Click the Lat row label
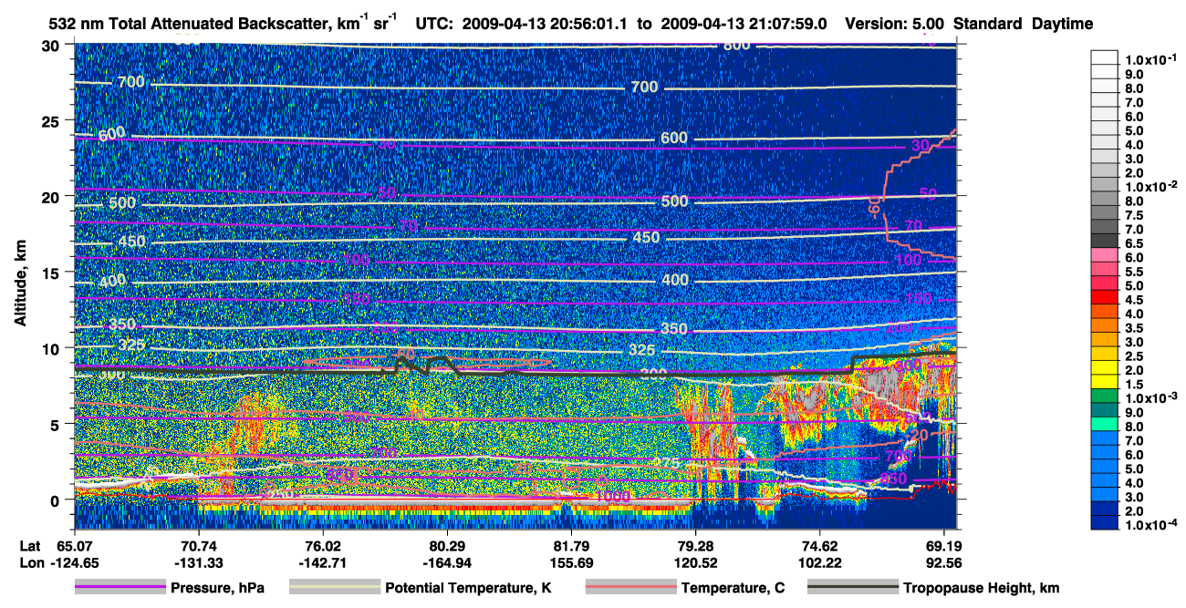The image size is (1186, 608). [x=31, y=547]
